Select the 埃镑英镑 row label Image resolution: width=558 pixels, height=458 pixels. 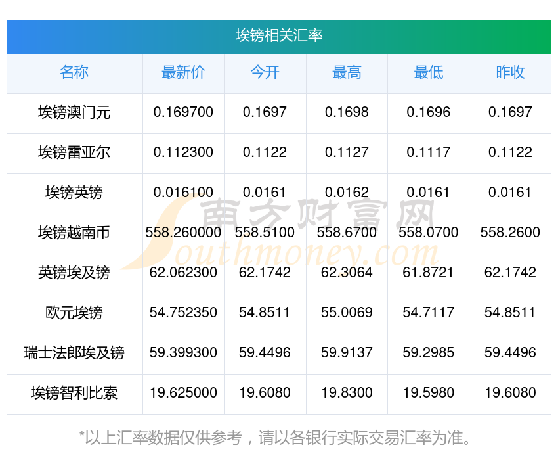coord(74,193)
